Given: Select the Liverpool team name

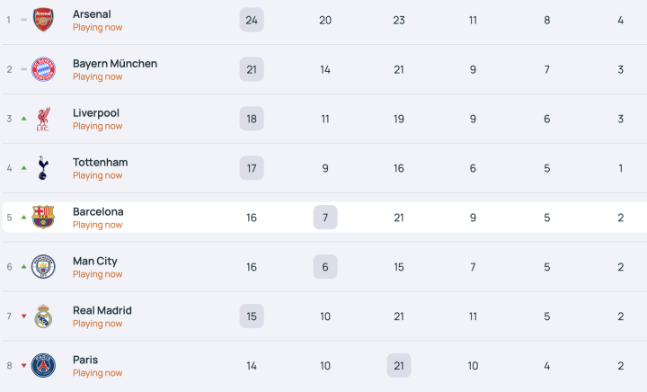Looking at the screenshot, I should [x=96, y=113].
